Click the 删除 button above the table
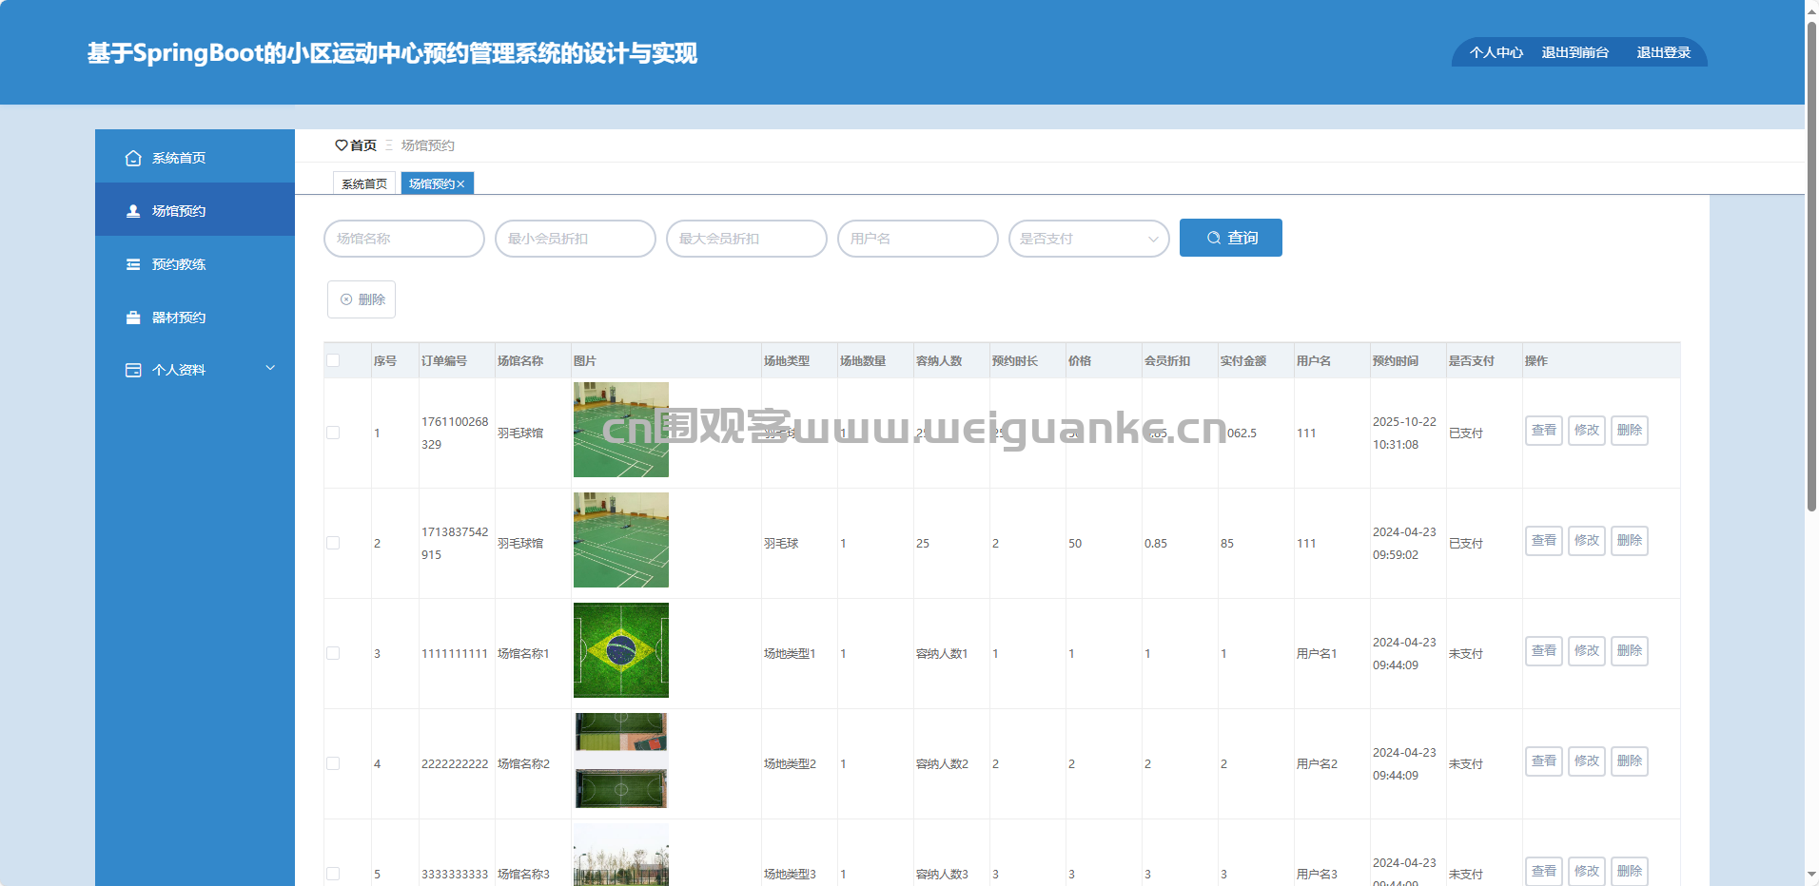This screenshot has height=886, width=1819. click(362, 299)
